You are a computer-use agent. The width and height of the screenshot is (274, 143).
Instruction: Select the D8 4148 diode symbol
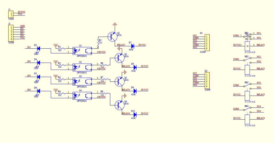tap(135, 67)
